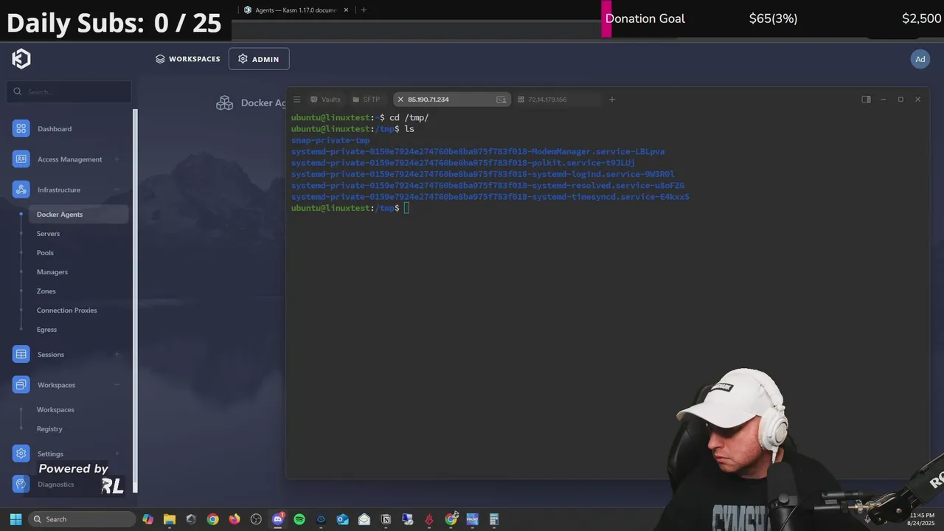Open Windows Start menu
Image resolution: width=944 pixels, height=531 pixels.
(x=15, y=519)
